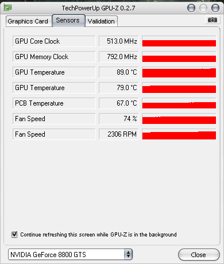This screenshot has height=264, width=224.
Task: Uncheck Continue refreshing in background checkbox
Action: click(14, 234)
